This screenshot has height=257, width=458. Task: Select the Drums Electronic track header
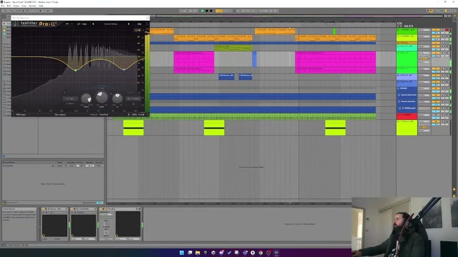[x=408, y=95]
